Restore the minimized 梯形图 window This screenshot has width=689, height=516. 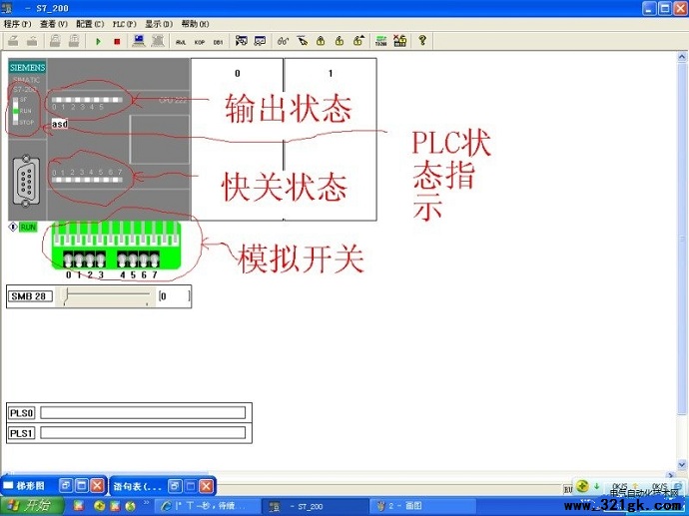[66, 486]
